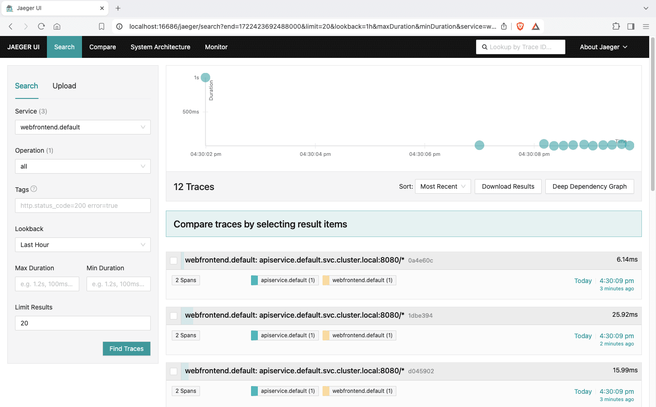Image resolution: width=656 pixels, height=407 pixels.
Task: Open the browser extensions menu
Action: [x=616, y=26]
